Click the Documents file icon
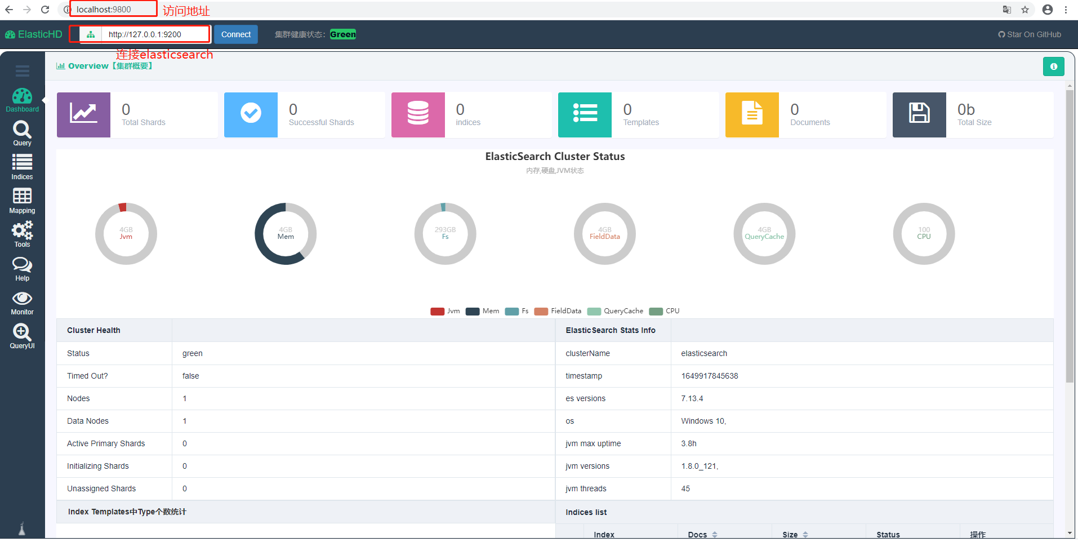The image size is (1078, 542). click(x=752, y=114)
